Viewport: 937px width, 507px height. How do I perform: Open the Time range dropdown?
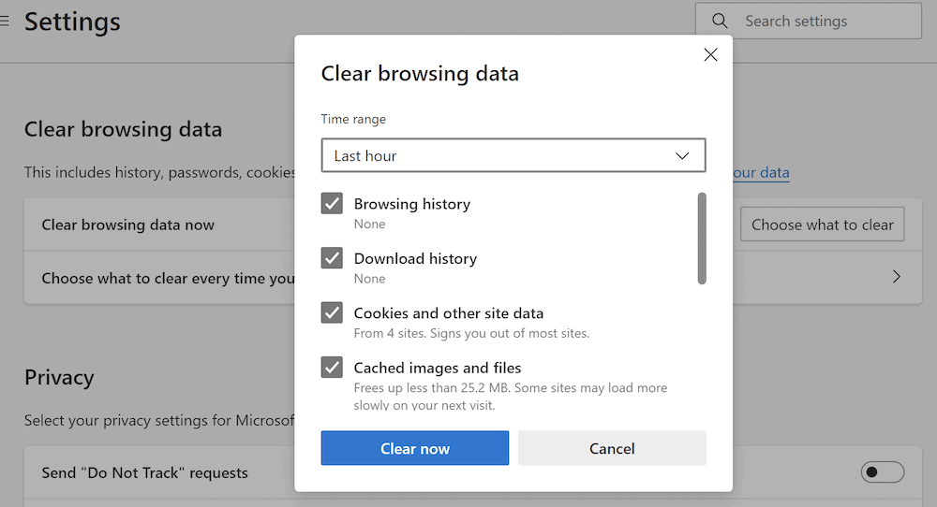tap(513, 155)
